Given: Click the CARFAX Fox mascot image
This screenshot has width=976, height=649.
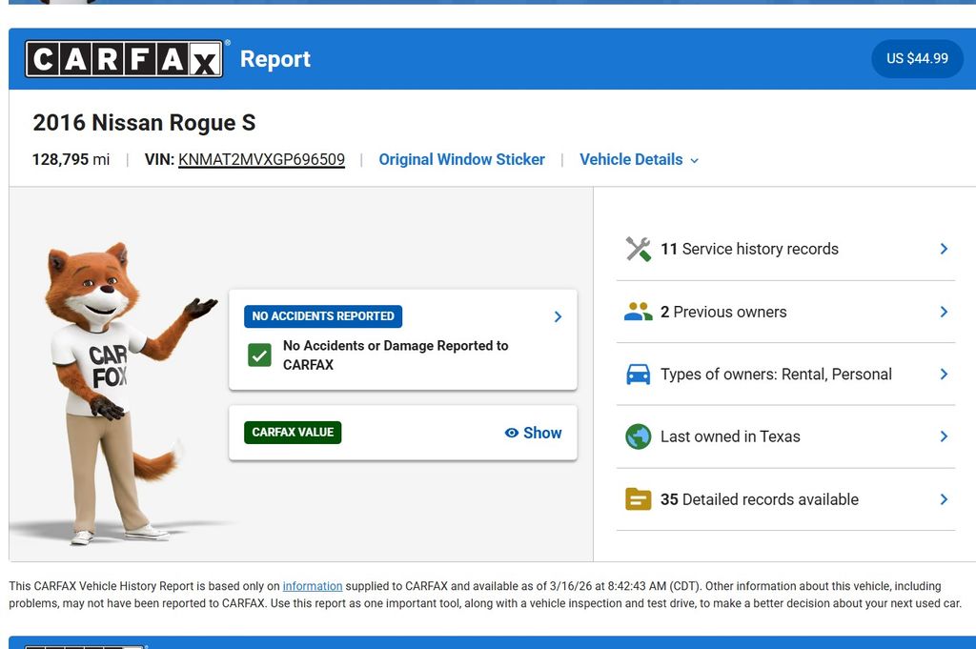Looking at the screenshot, I should [110, 391].
